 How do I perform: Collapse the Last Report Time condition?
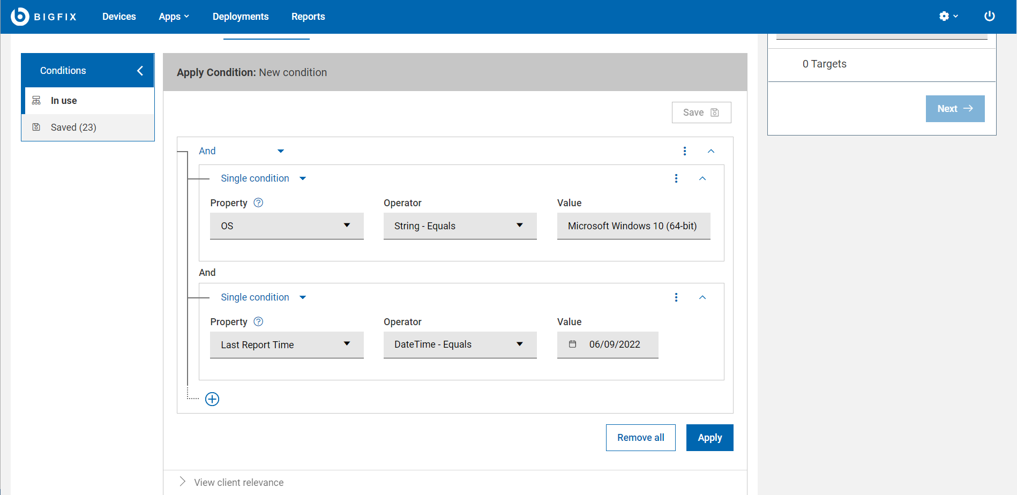702,297
